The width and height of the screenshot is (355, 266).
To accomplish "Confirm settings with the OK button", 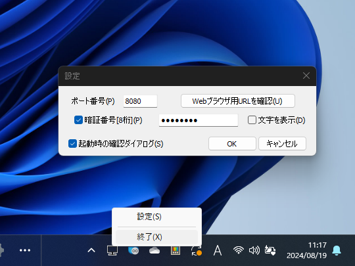I will coord(232,144).
